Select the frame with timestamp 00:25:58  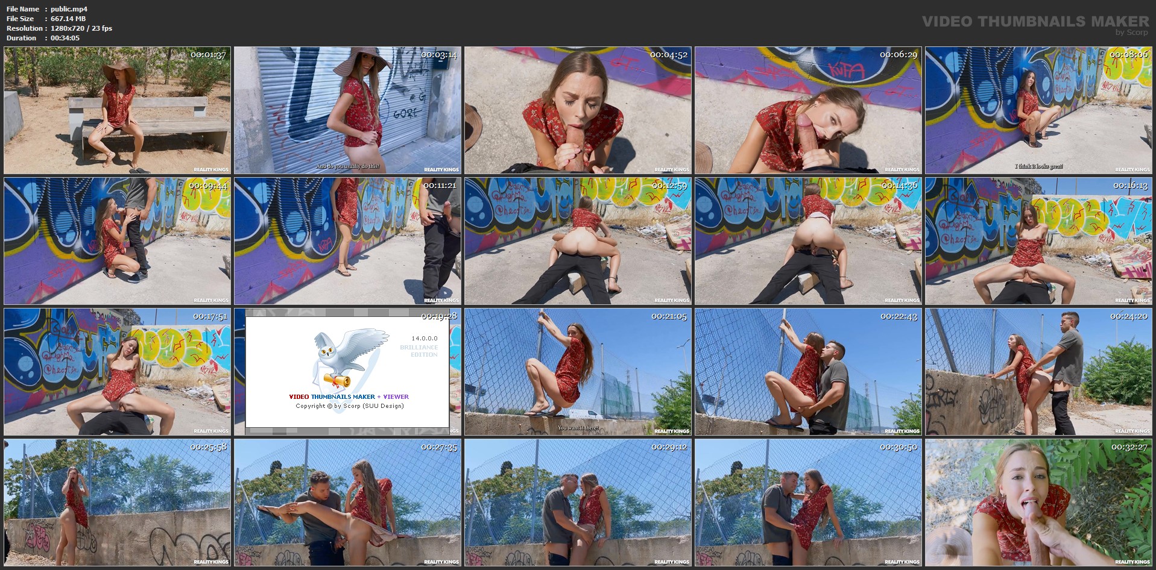[117, 503]
